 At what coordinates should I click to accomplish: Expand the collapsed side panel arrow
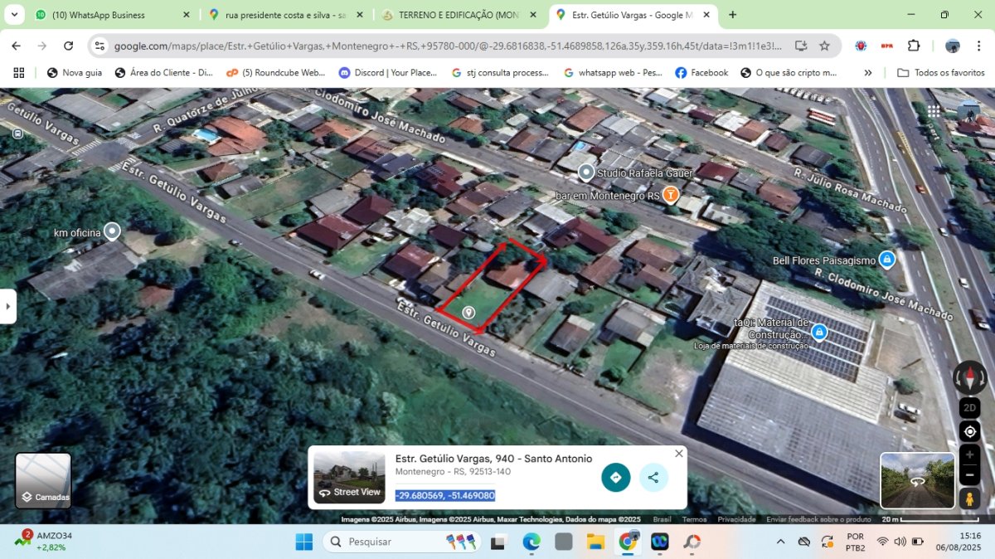[7, 306]
